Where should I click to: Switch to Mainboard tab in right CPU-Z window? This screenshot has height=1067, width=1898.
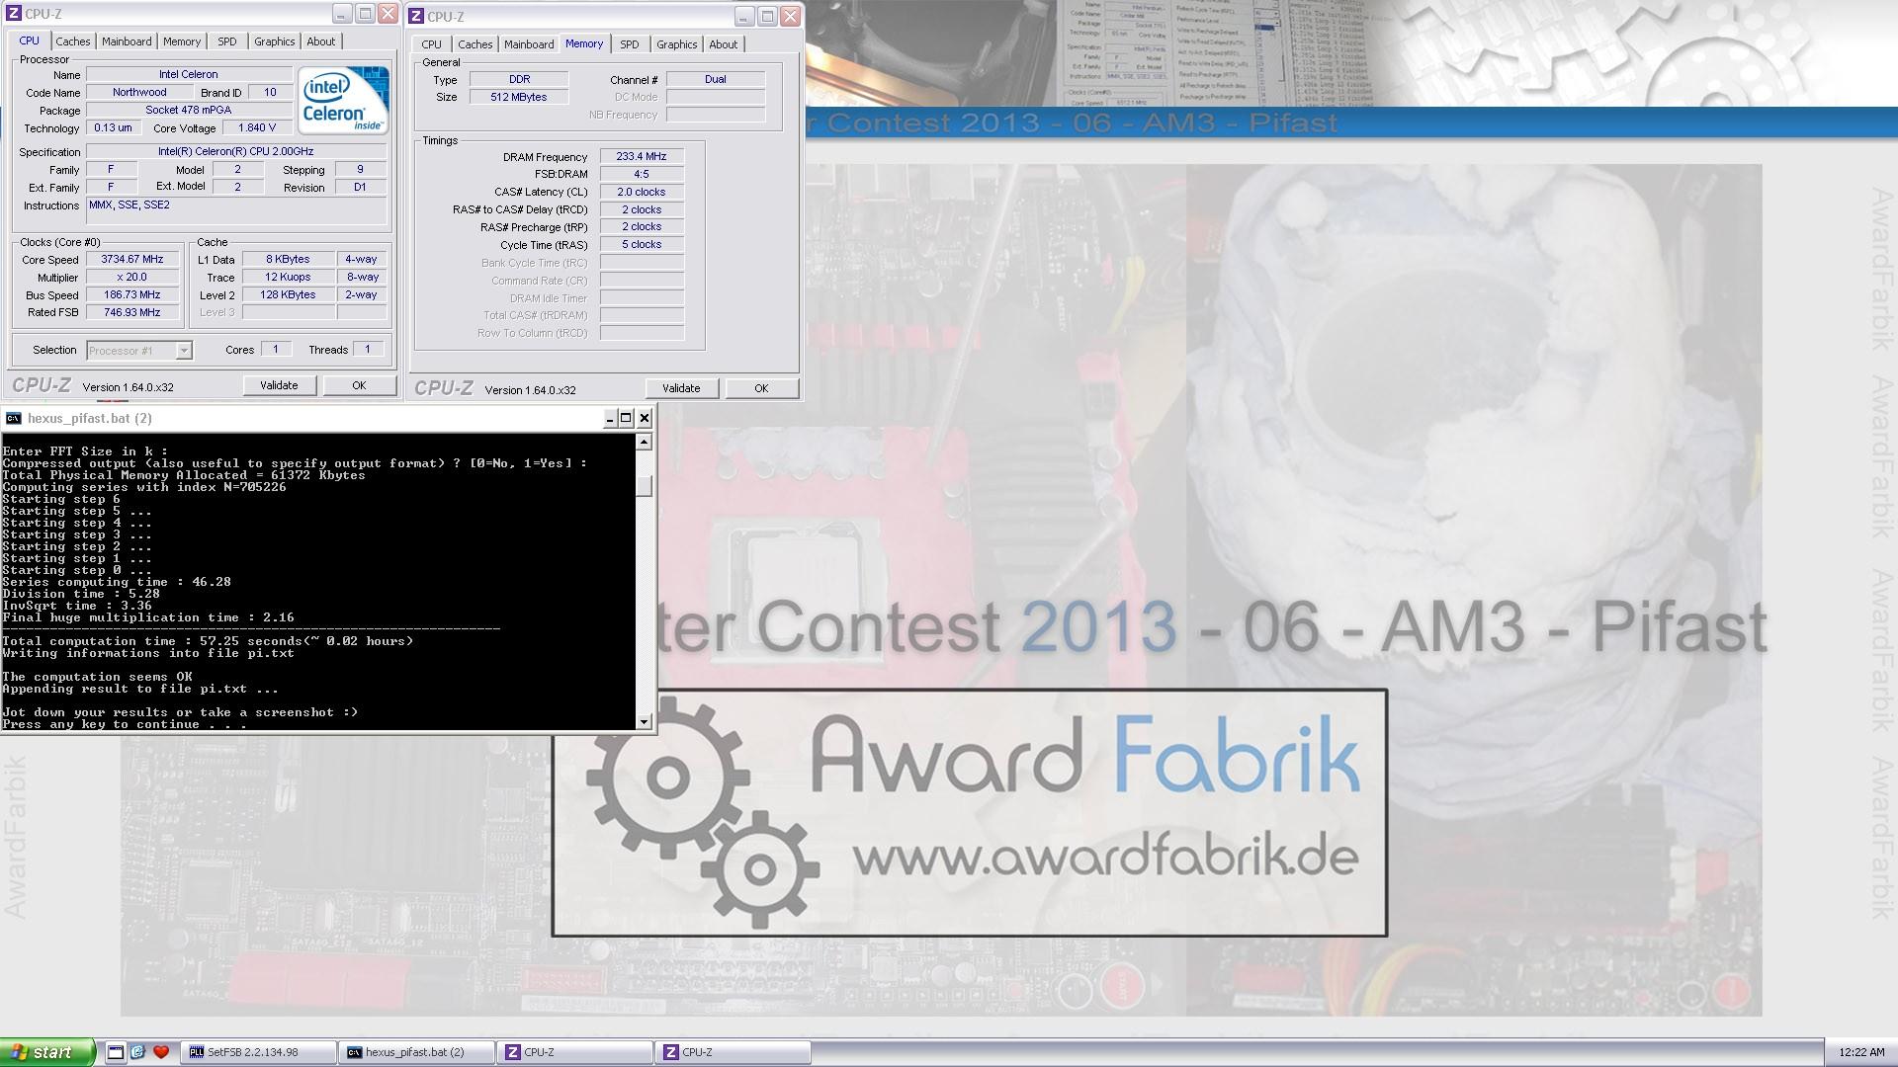[x=529, y=44]
